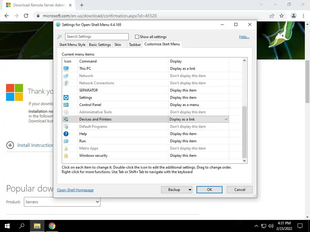Switch to the Start Menu Style tab
The image size is (310, 232).
click(x=72, y=45)
